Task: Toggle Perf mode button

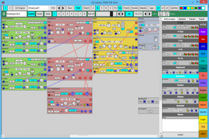Action: coord(78,8)
